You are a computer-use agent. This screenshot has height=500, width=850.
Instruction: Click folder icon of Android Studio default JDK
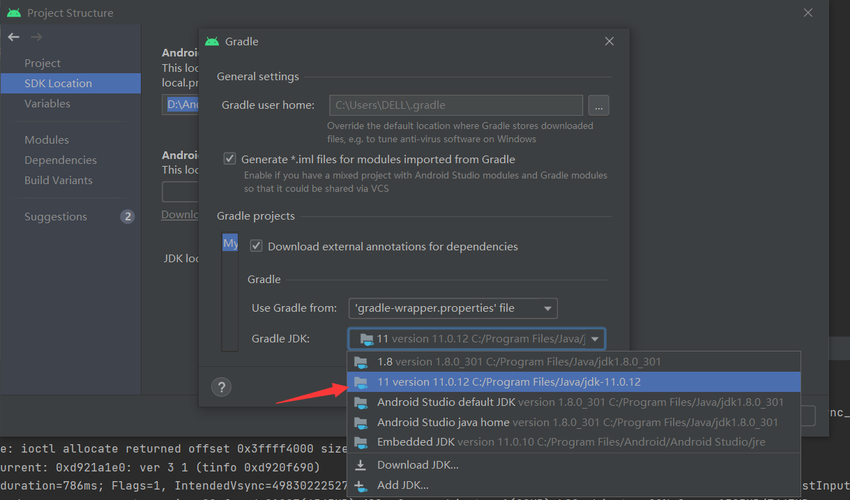point(361,402)
